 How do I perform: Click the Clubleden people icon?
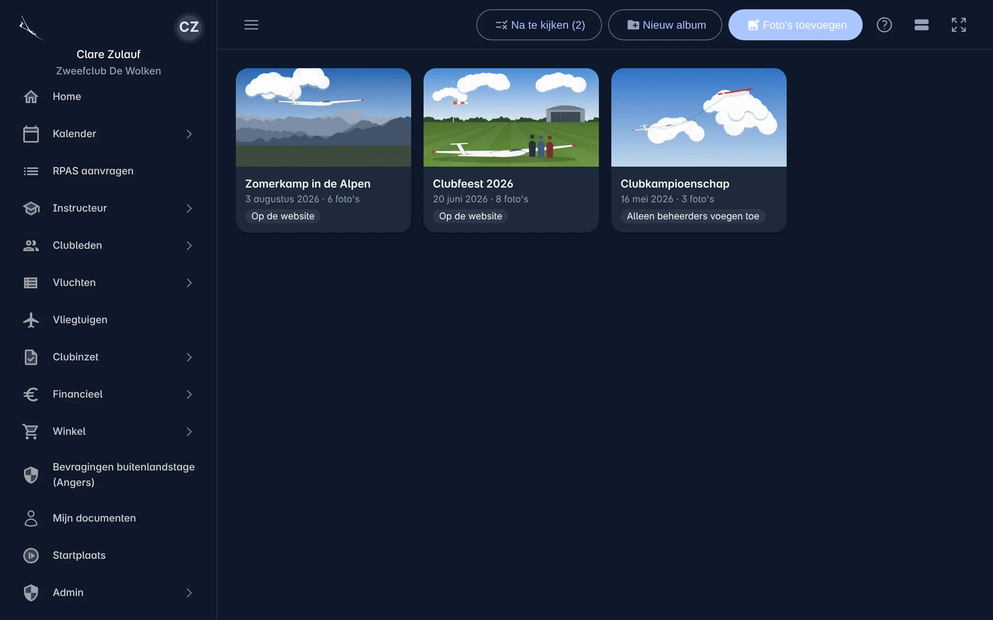31,246
